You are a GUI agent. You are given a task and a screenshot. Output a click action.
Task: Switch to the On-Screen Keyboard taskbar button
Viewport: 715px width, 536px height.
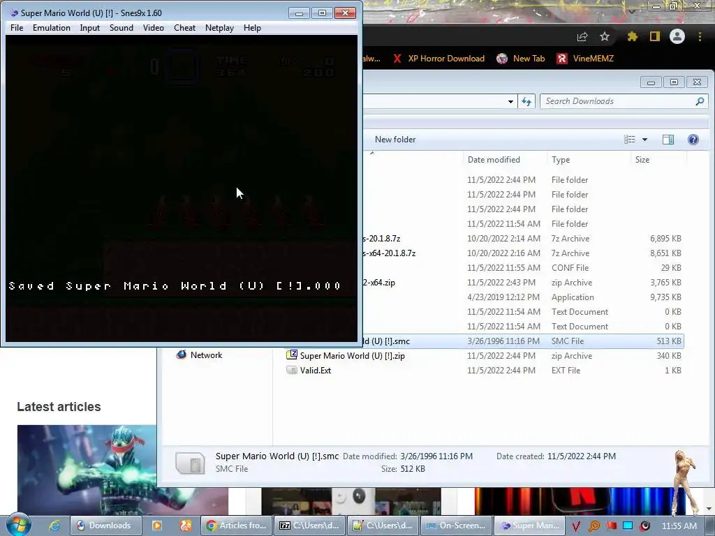point(457,526)
